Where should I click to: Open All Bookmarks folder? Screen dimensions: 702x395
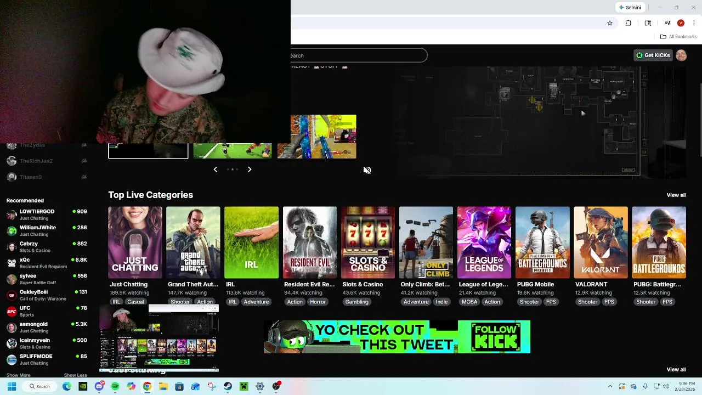pos(678,37)
